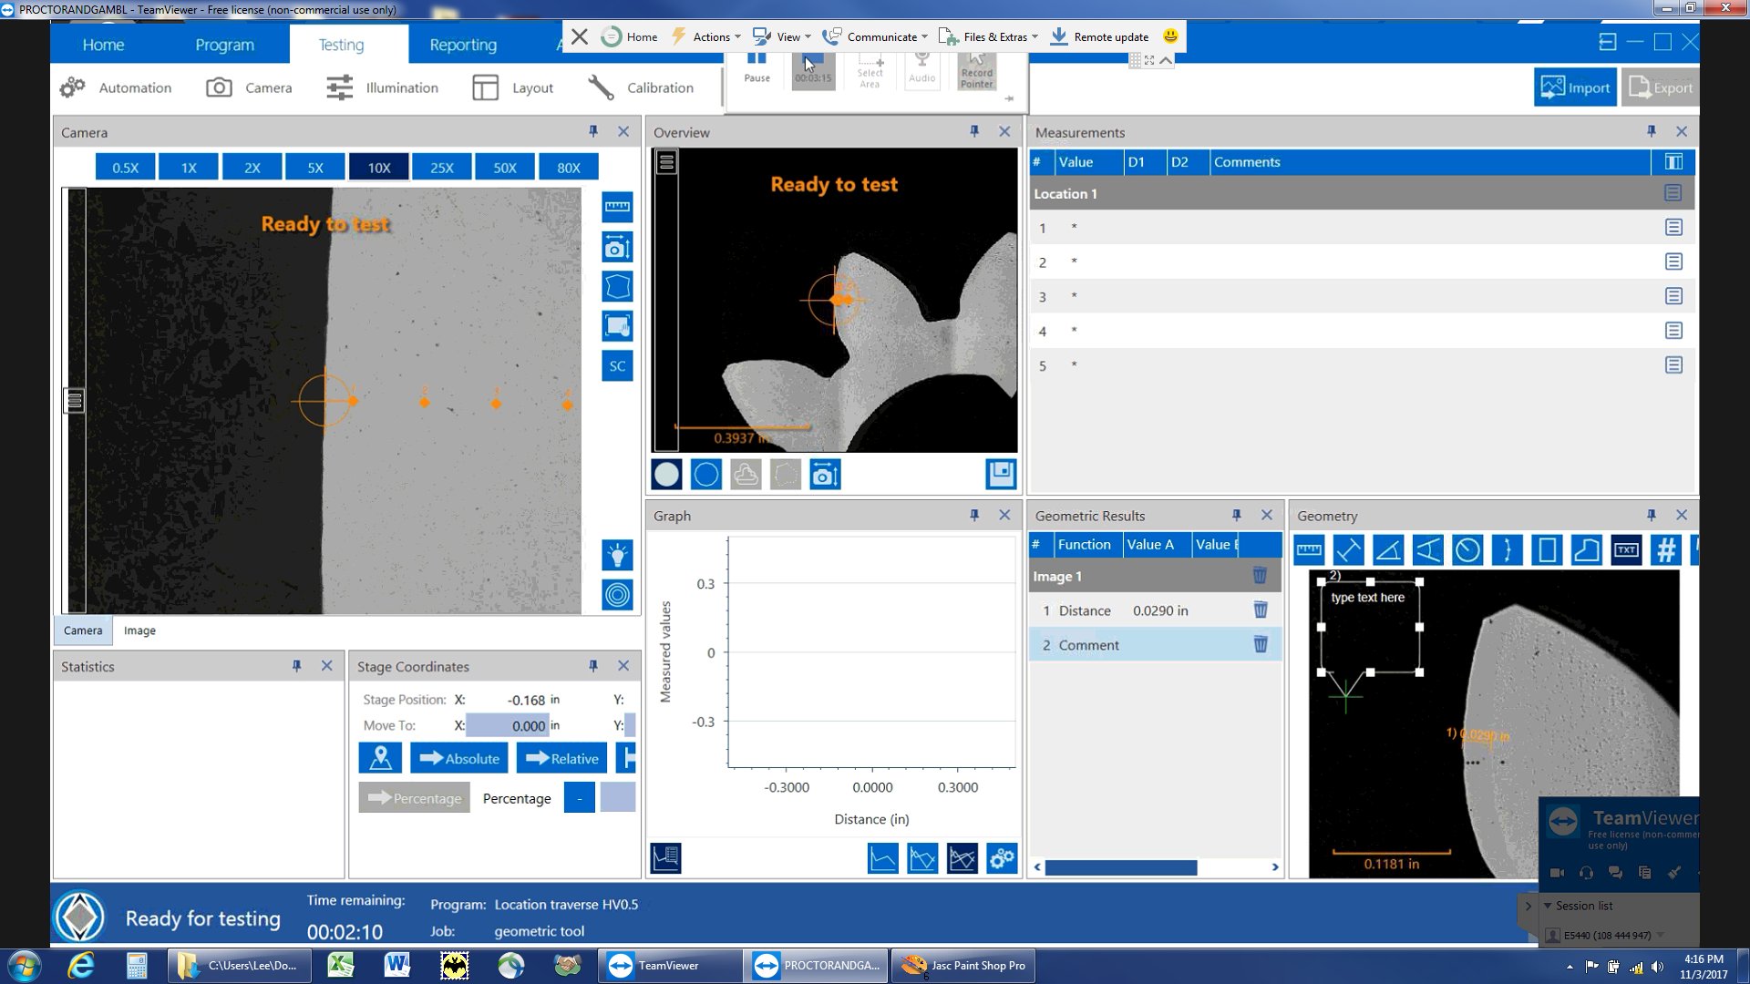This screenshot has height=984, width=1750.
Task: Switch to the Program tab
Action: pyautogui.click(x=224, y=45)
